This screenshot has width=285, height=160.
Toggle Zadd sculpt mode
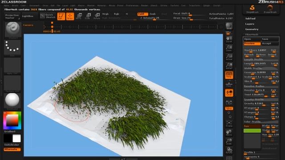click(142, 14)
